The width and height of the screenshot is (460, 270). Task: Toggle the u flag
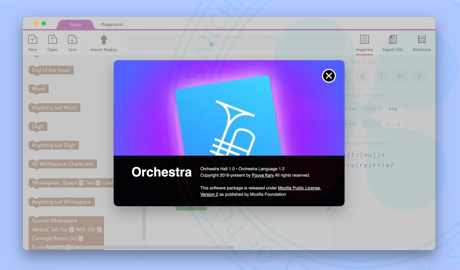point(400,76)
